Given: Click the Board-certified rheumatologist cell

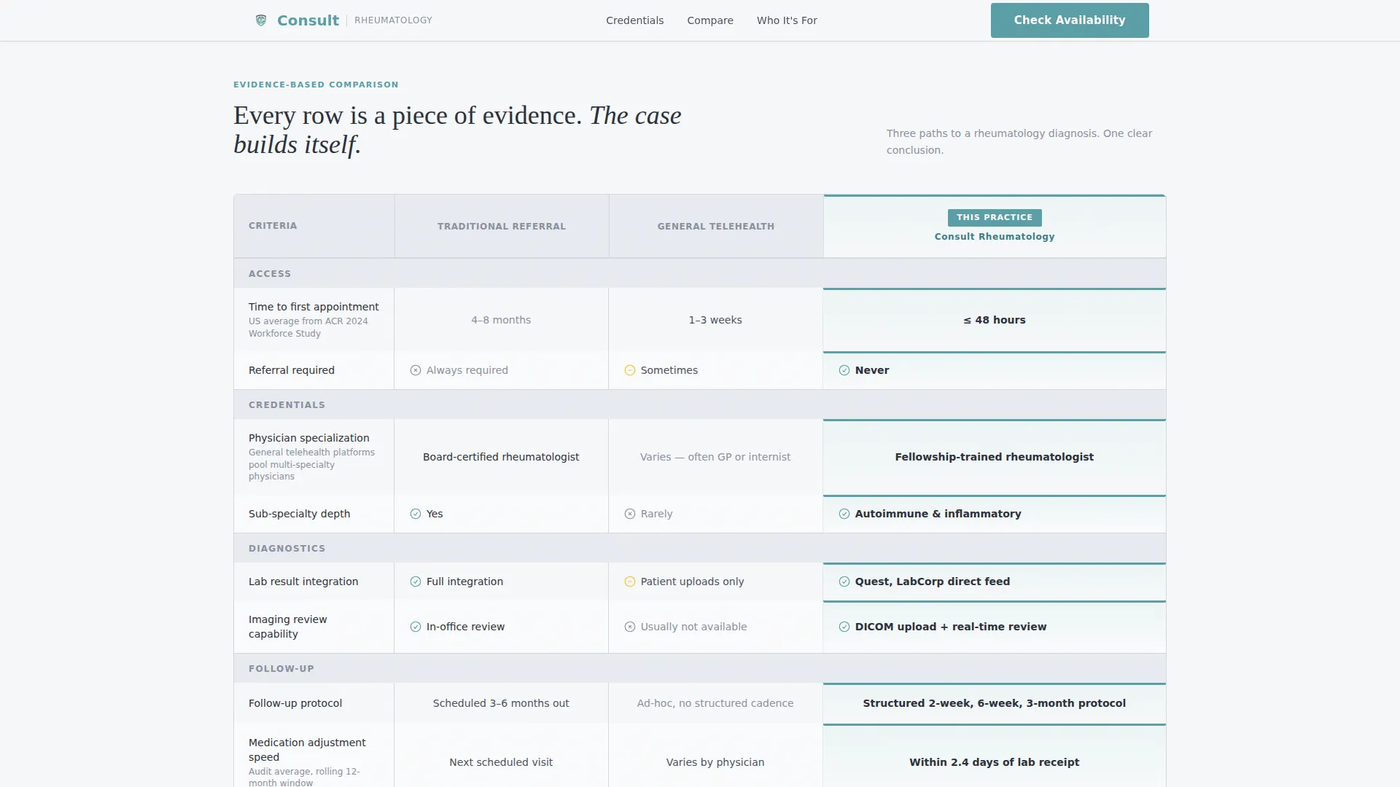Looking at the screenshot, I should coord(501,457).
